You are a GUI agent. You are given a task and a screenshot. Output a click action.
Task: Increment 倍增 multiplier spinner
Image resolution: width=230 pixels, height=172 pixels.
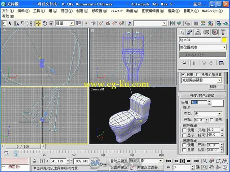209,101
